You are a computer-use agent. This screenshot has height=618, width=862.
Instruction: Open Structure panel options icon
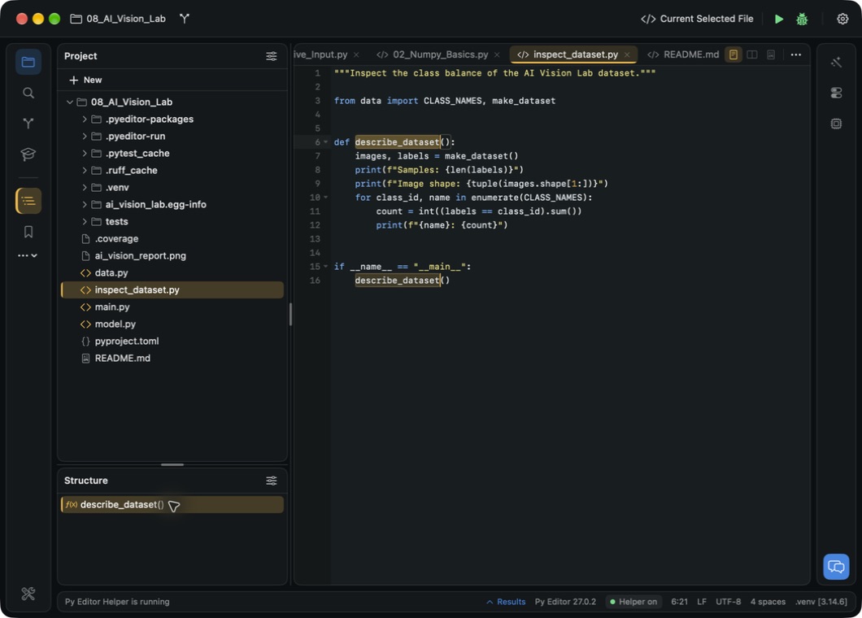(x=271, y=481)
